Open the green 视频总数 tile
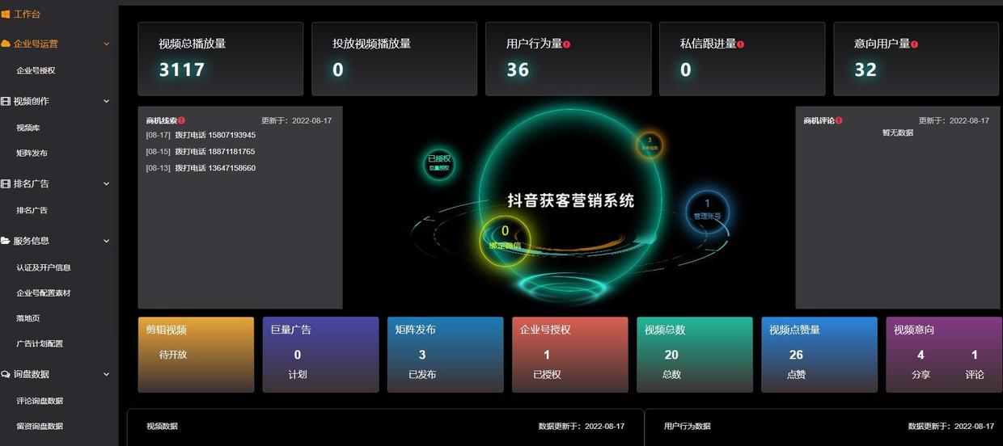Screen dimensions: 1003x446 coord(694,355)
